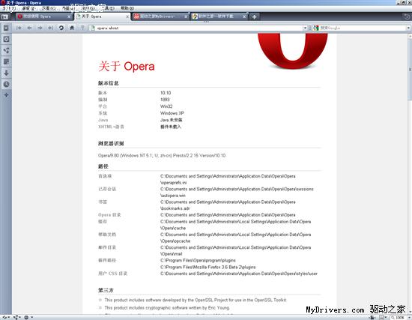Open the Notes panel in sidebar
Image resolution: width=412 pixels, height=320 pixels.
tap(6, 61)
